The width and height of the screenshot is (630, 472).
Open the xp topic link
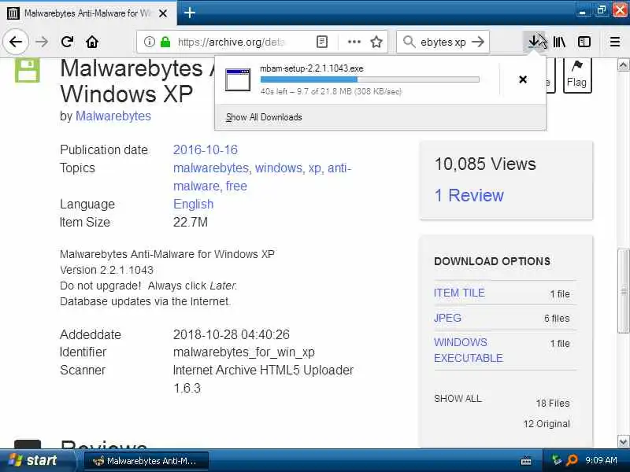pyautogui.click(x=314, y=168)
